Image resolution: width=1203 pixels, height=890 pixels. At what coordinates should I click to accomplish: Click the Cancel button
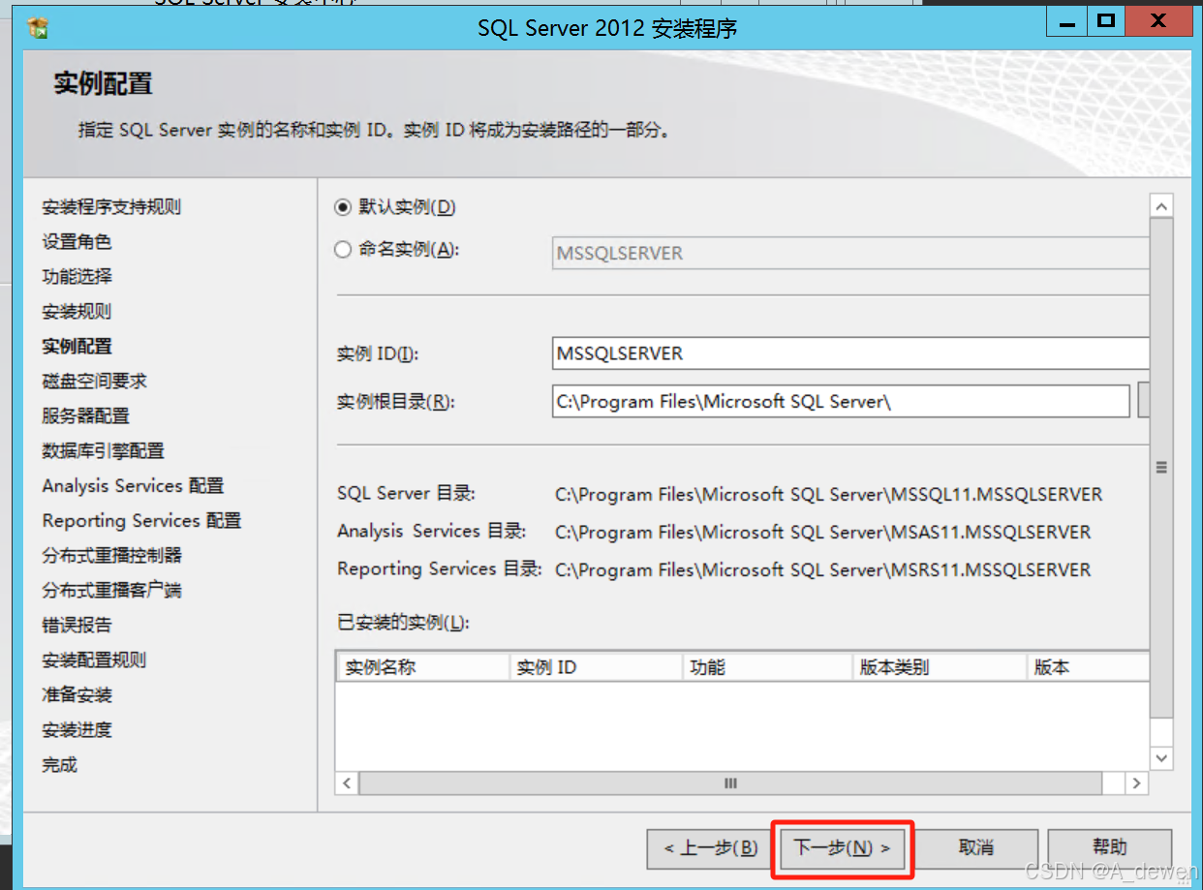(x=976, y=848)
